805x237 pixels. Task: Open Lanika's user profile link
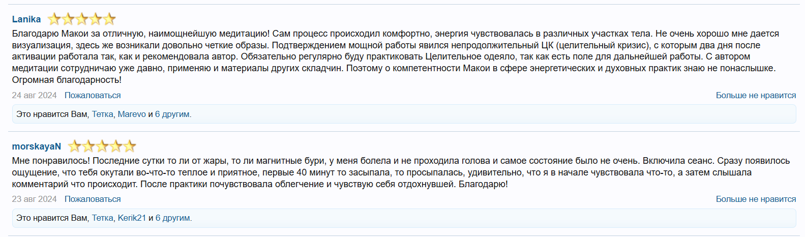click(x=26, y=19)
